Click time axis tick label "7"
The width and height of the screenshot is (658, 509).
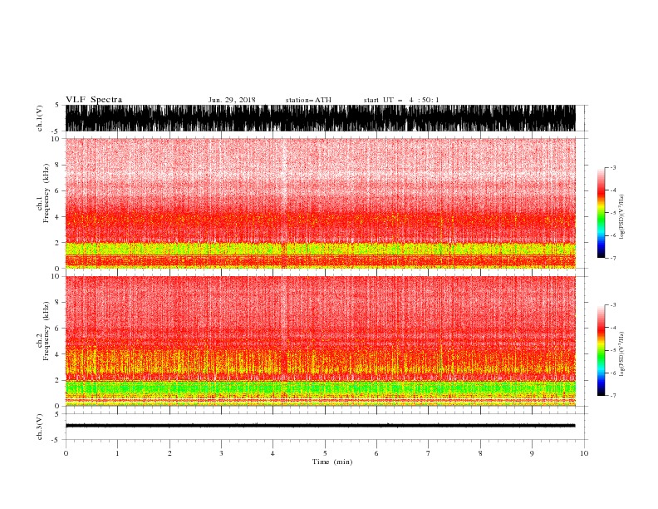(429, 453)
